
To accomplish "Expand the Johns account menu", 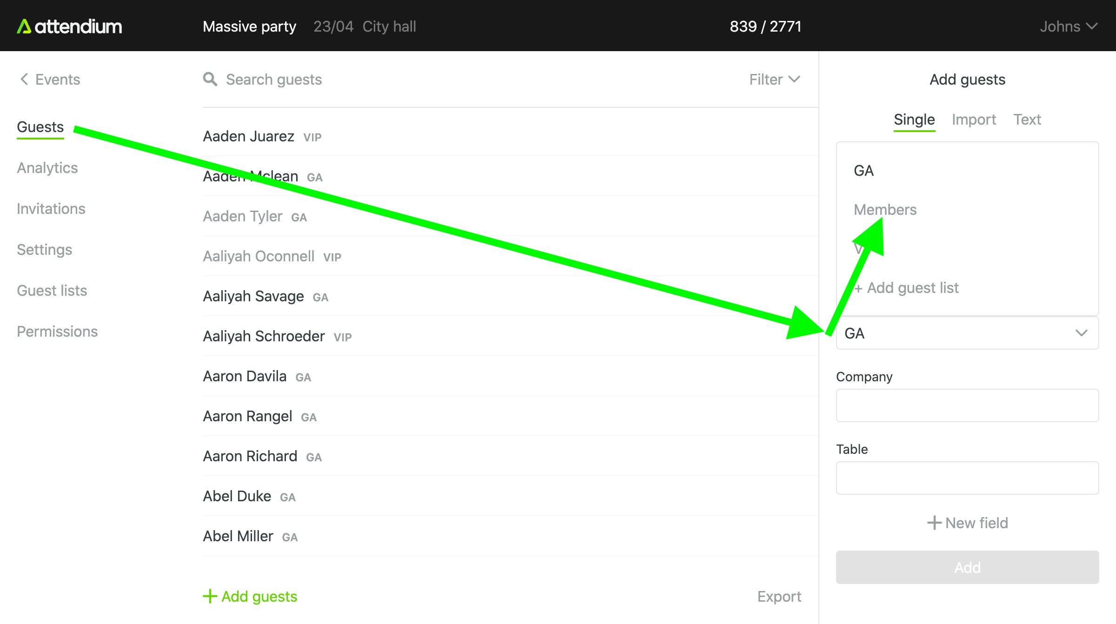I will tap(1068, 27).
